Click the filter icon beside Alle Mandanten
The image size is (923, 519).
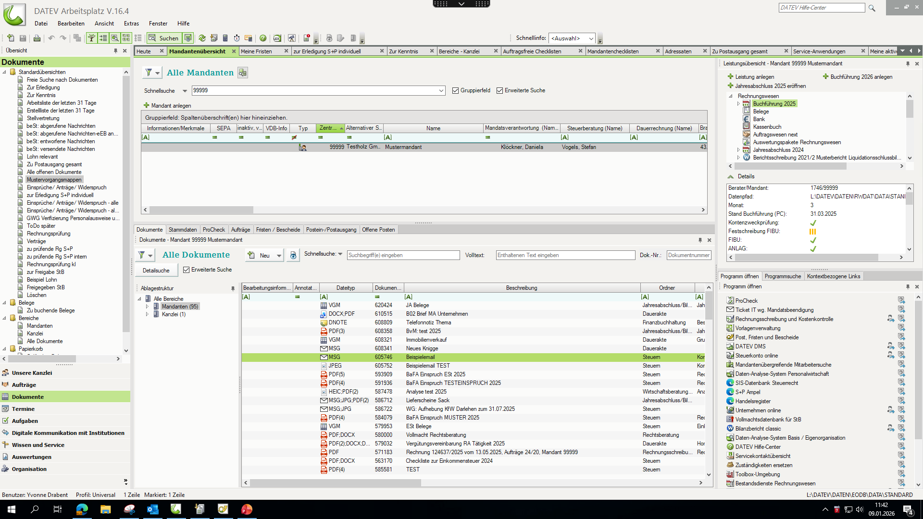(149, 73)
